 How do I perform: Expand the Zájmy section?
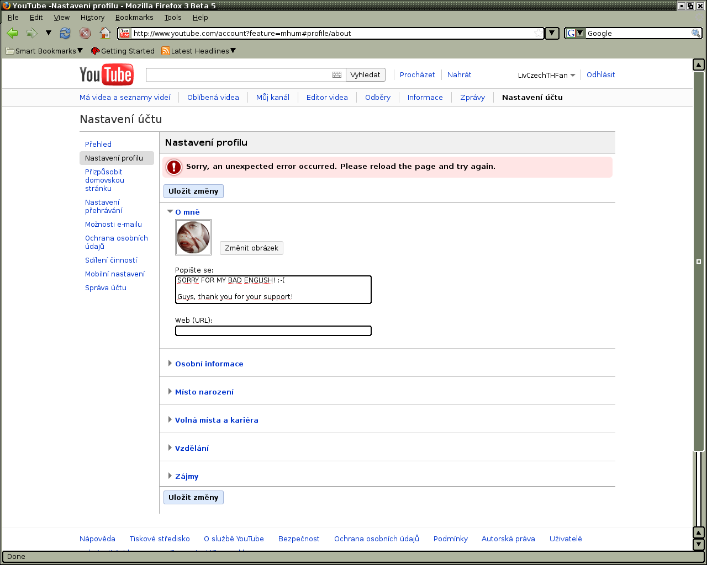point(183,476)
